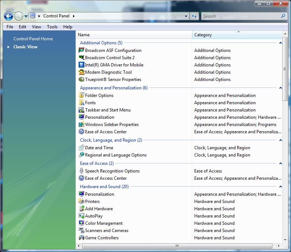Click Ease of Access Center icon under Appearance group
291x252 pixels.
coord(81,131)
